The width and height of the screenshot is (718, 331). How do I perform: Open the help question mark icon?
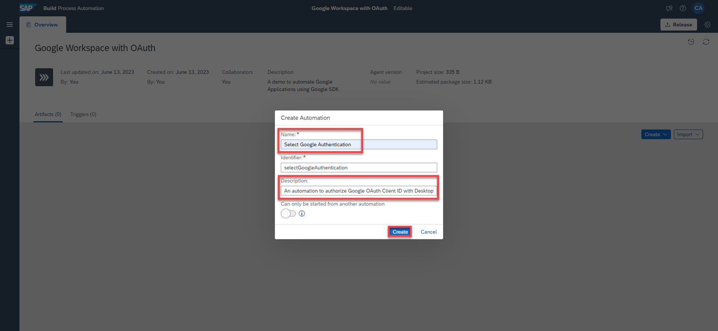[x=683, y=8]
